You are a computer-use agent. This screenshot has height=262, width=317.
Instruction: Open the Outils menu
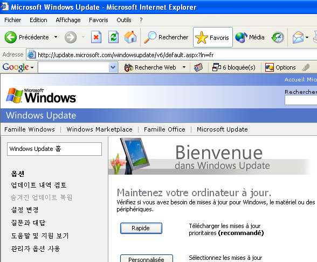pos(124,20)
